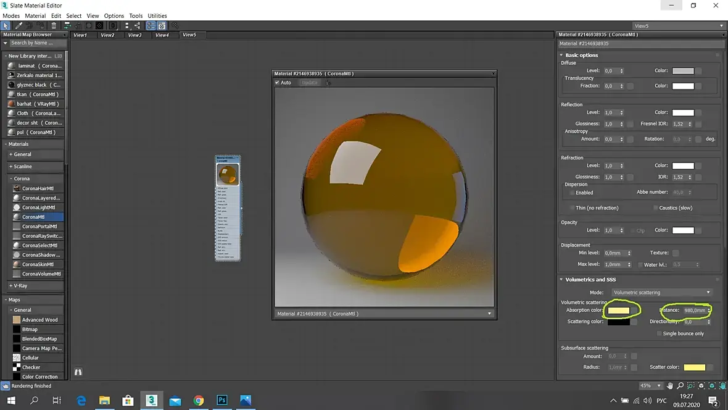Click Lay Out All vertical icon
Image resolution: width=728 pixels, height=410 pixels.
point(126,25)
